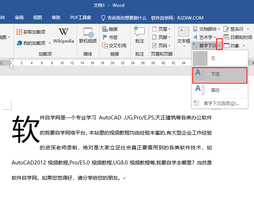Expand the 艺术字 dropdown arrow
This screenshot has height=202, width=254.
pos(215,37)
